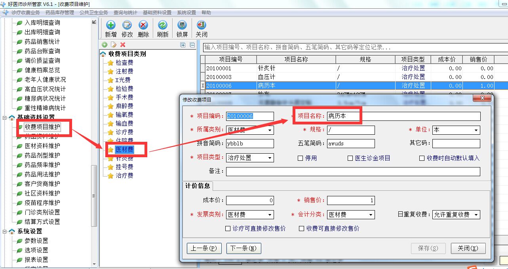Click the 删除 (delete) toolbar icon

pyautogui.click(x=143, y=25)
